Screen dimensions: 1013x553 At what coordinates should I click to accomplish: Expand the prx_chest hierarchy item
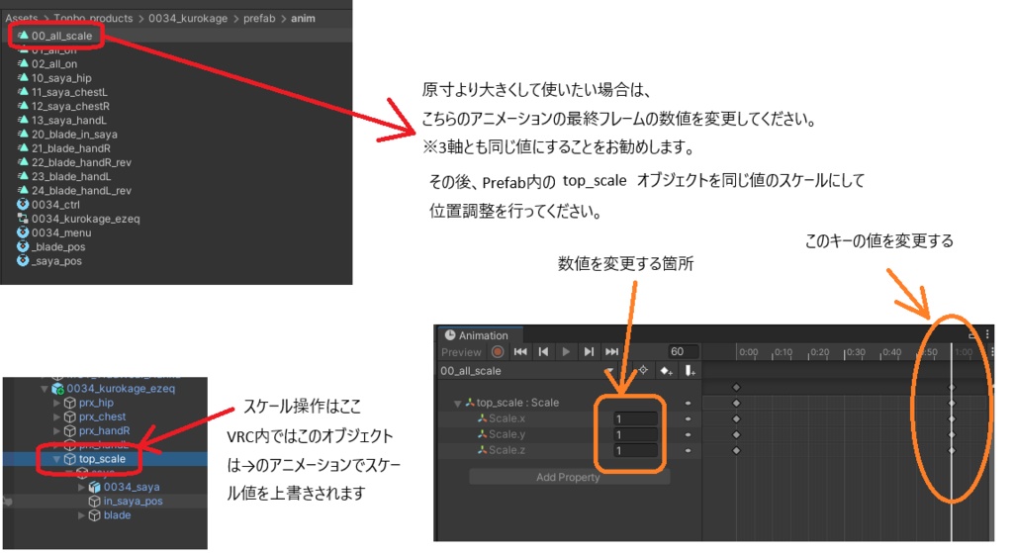56,416
